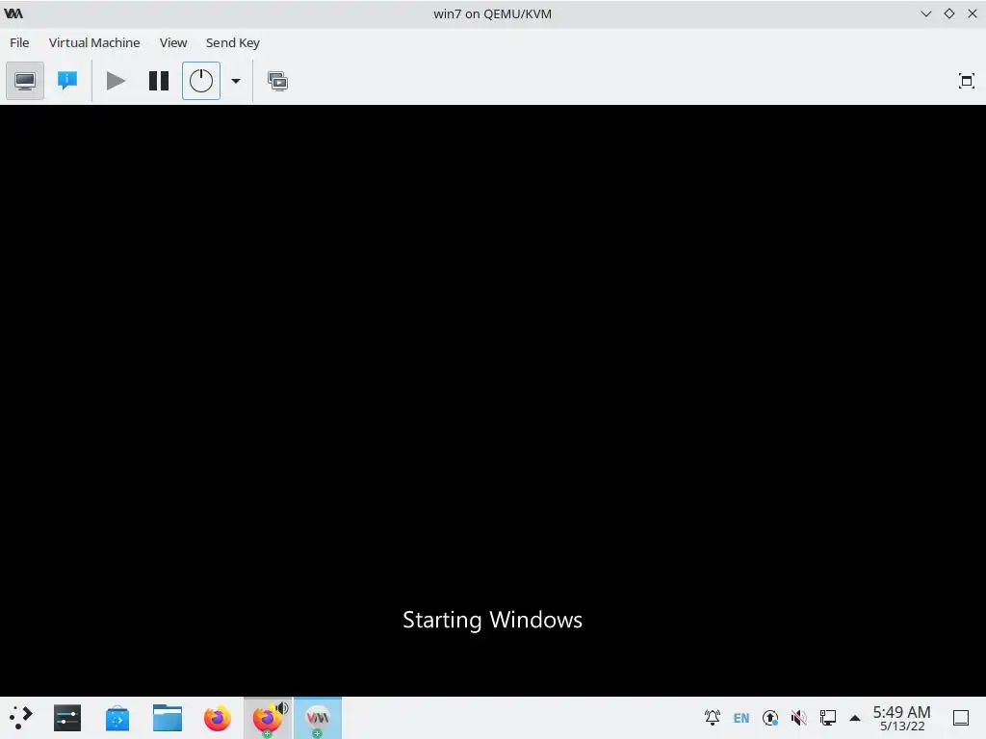Click inside the VM console display
The height and width of the screenshot is (739, 986).
pyautogui.click(x=493, y=400)
